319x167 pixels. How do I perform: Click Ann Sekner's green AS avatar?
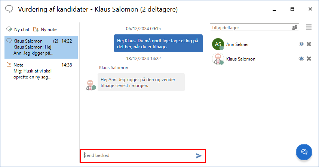pos(217,44)
